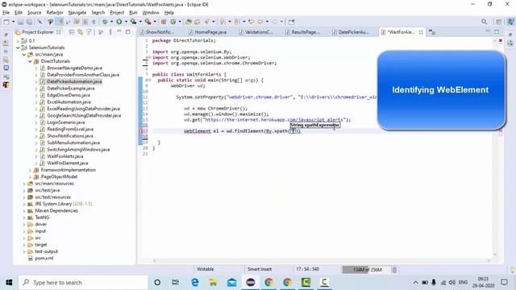Click the Run External Tools icon
Viewport: 516px width, 290px height.
coord(148,22)
